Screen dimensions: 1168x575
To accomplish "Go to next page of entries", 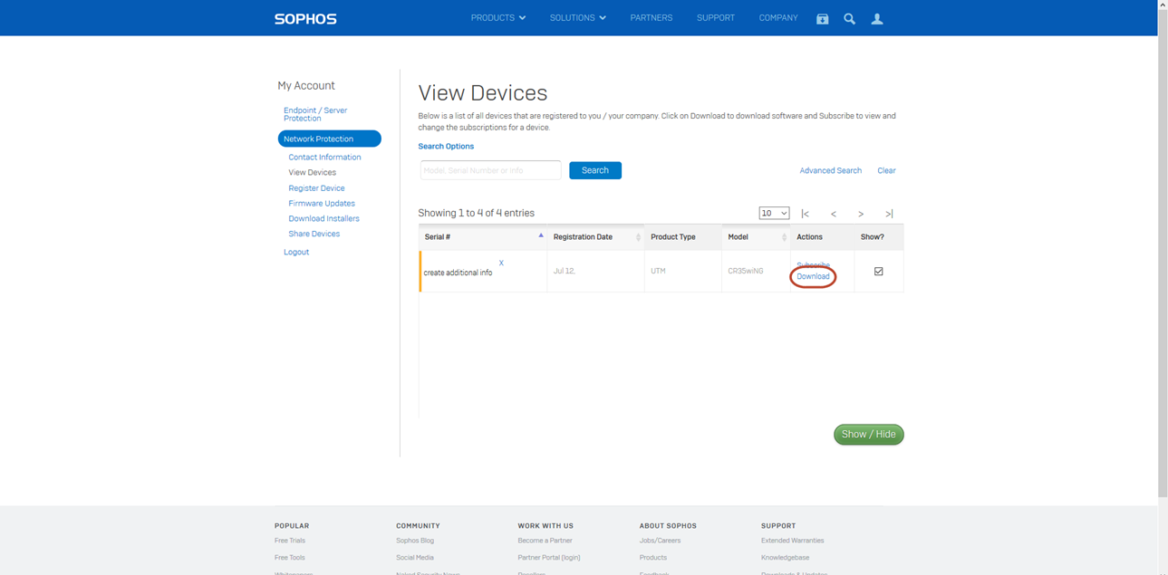I will coord(861,214).
